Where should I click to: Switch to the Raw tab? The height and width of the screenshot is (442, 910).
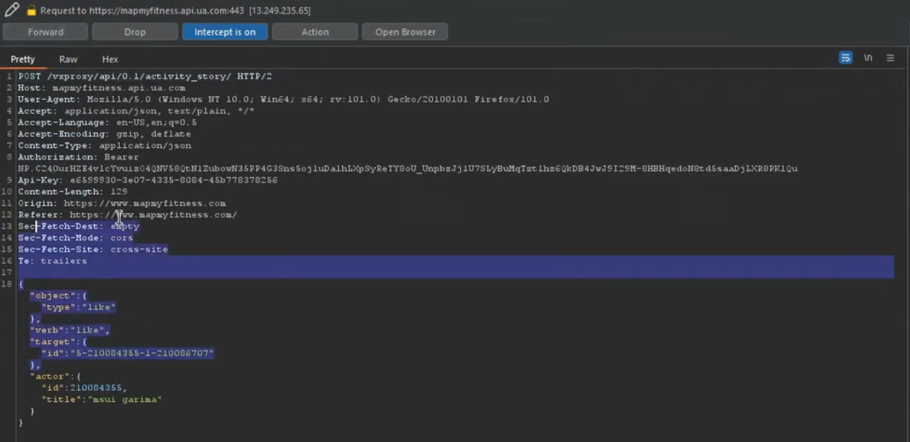point(68,59)
